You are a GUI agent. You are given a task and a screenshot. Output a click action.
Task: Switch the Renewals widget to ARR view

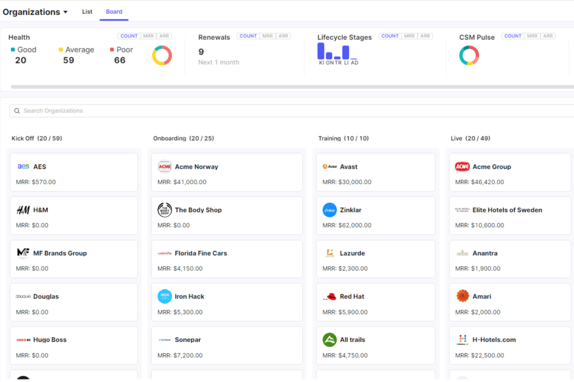click(x=283, y=36)
